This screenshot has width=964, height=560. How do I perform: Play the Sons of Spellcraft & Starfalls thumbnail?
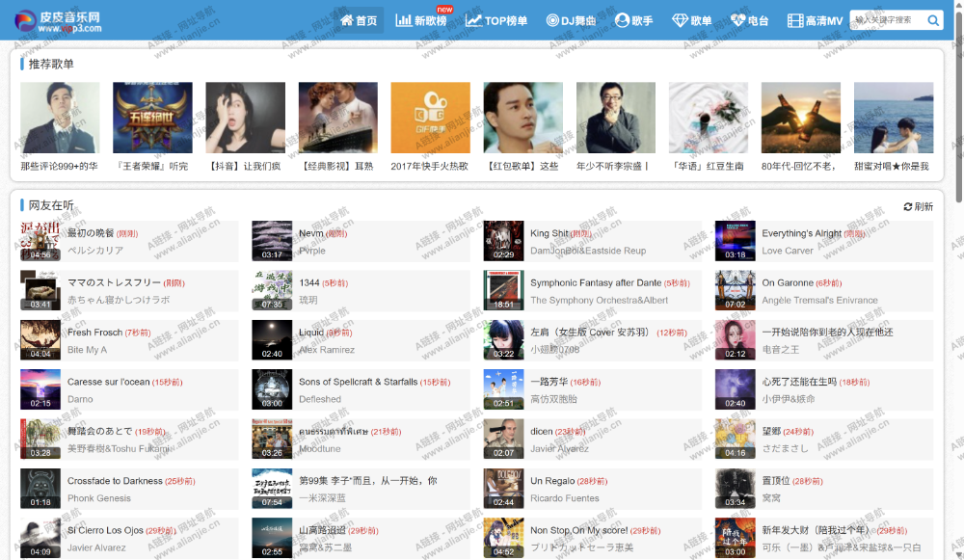[x=272, y=389]
